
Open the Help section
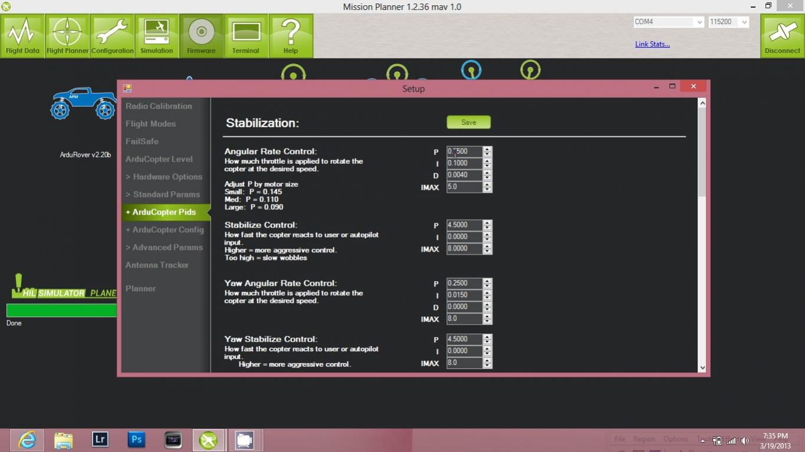[x=291, y=36]
